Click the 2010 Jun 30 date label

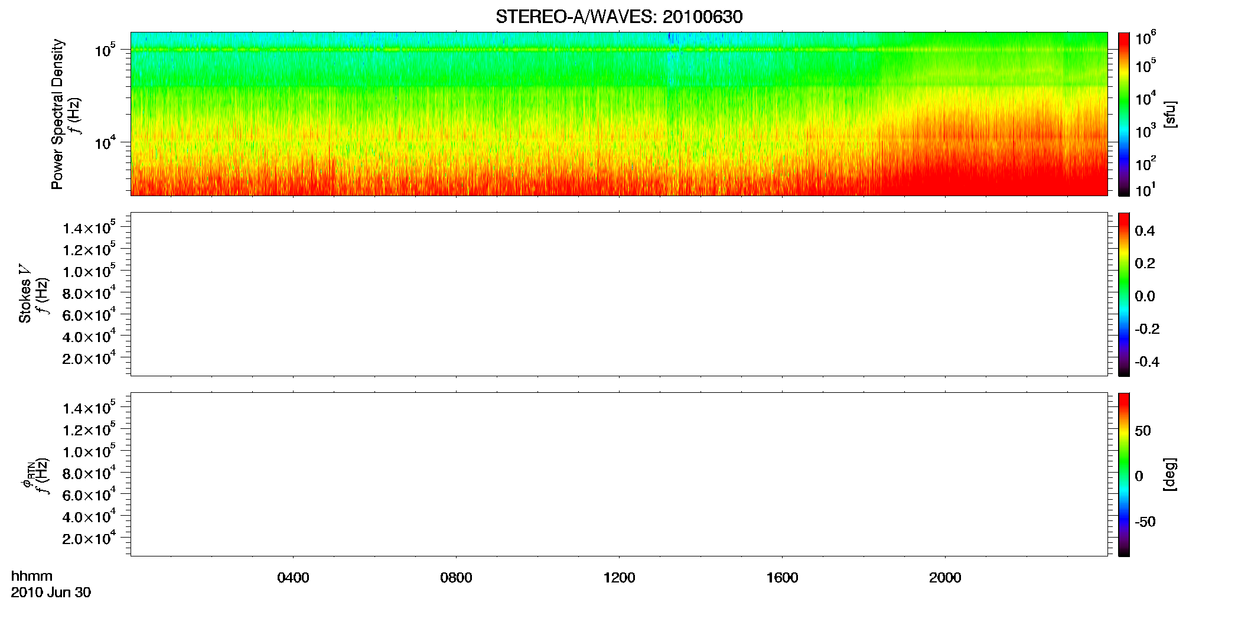51,593
